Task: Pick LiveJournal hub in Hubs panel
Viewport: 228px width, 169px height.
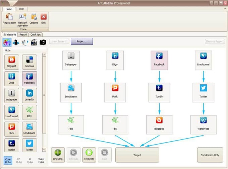Action: tap(12, 112)
